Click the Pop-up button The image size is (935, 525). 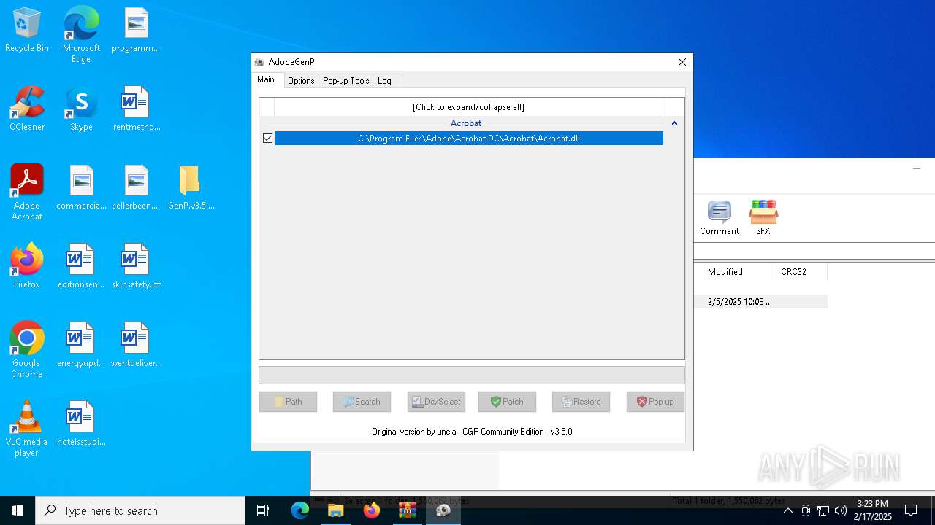point(655,402)
